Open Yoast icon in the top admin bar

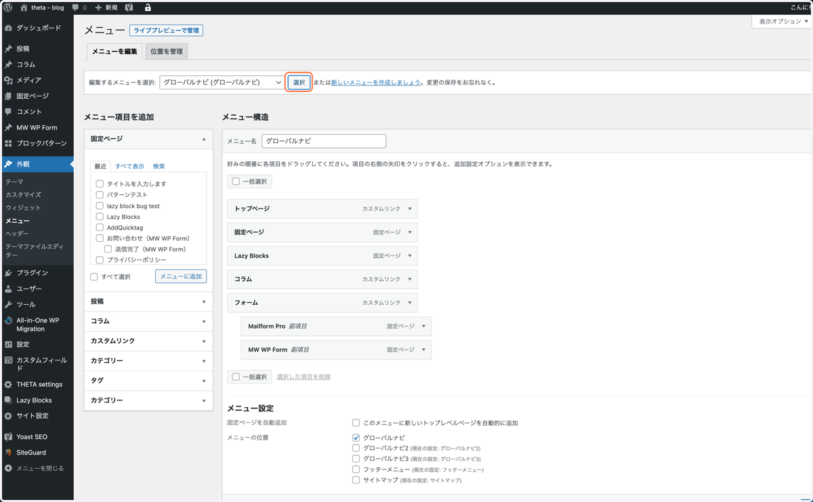129,7
